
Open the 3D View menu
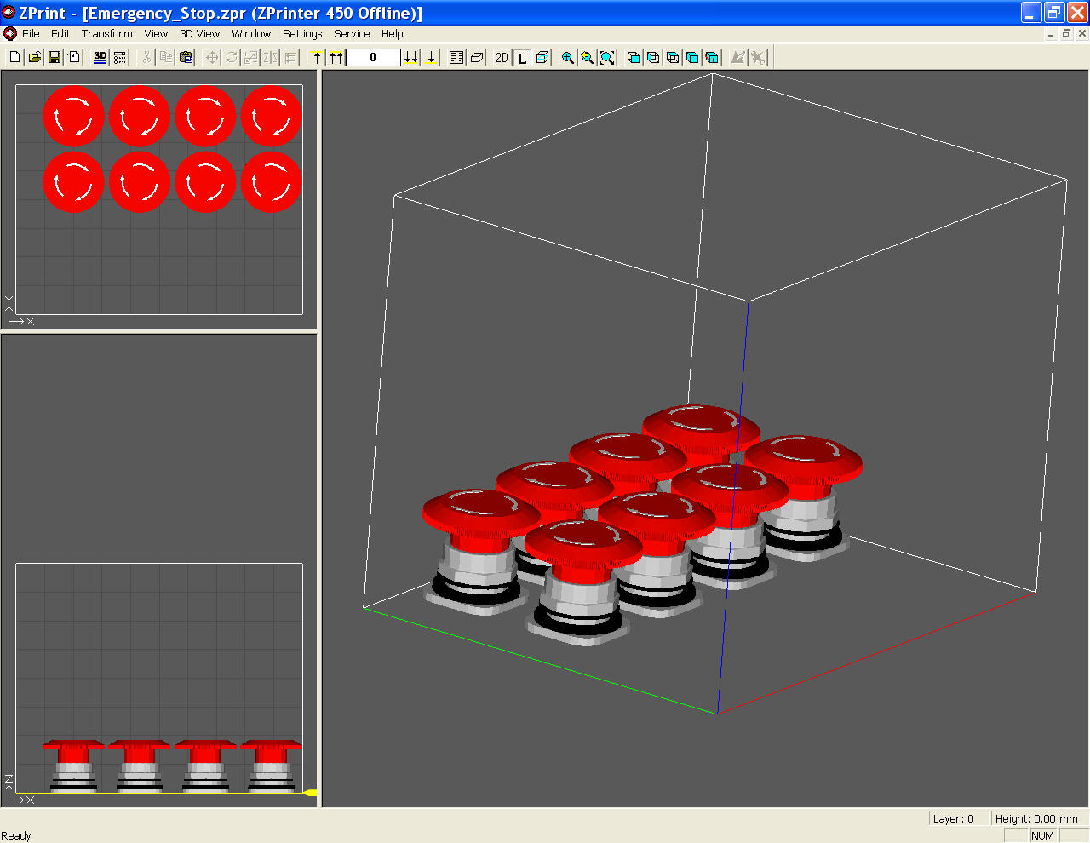(x=199, y=33)
